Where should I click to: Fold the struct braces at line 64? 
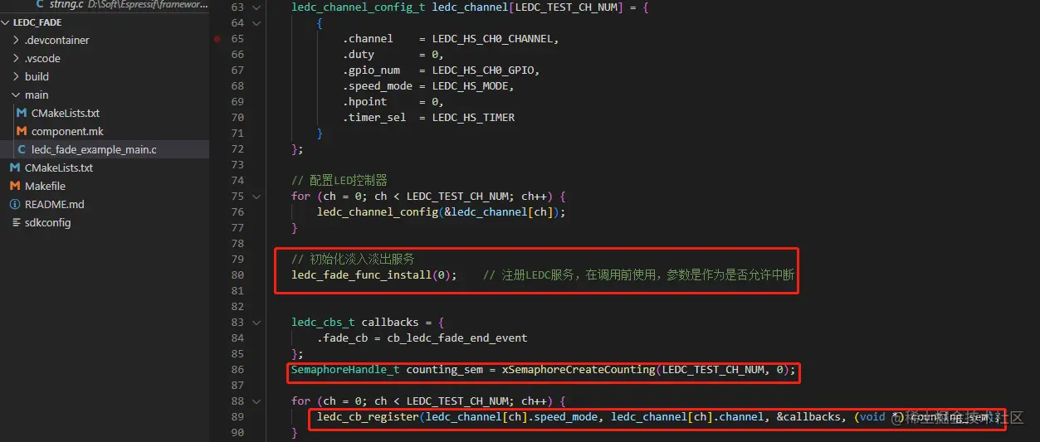(x=256, y=22)
